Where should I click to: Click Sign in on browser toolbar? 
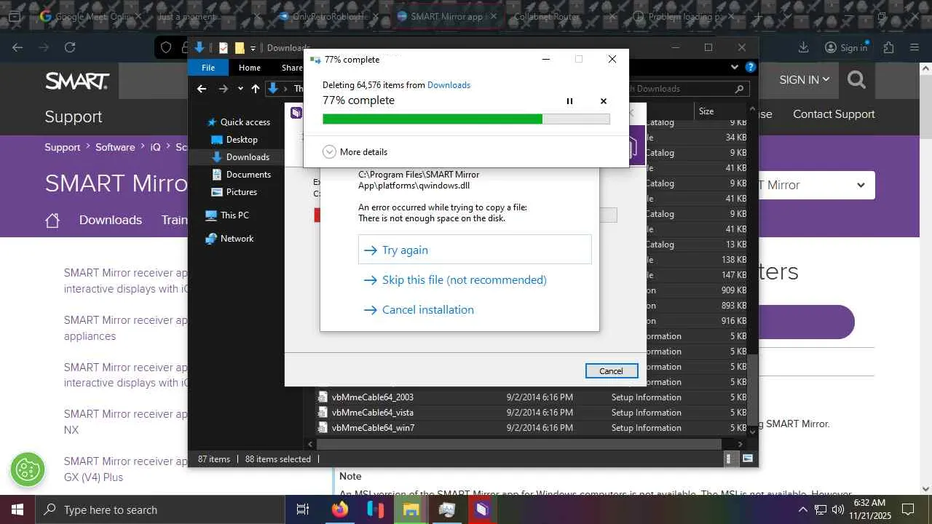coord(846,47)
